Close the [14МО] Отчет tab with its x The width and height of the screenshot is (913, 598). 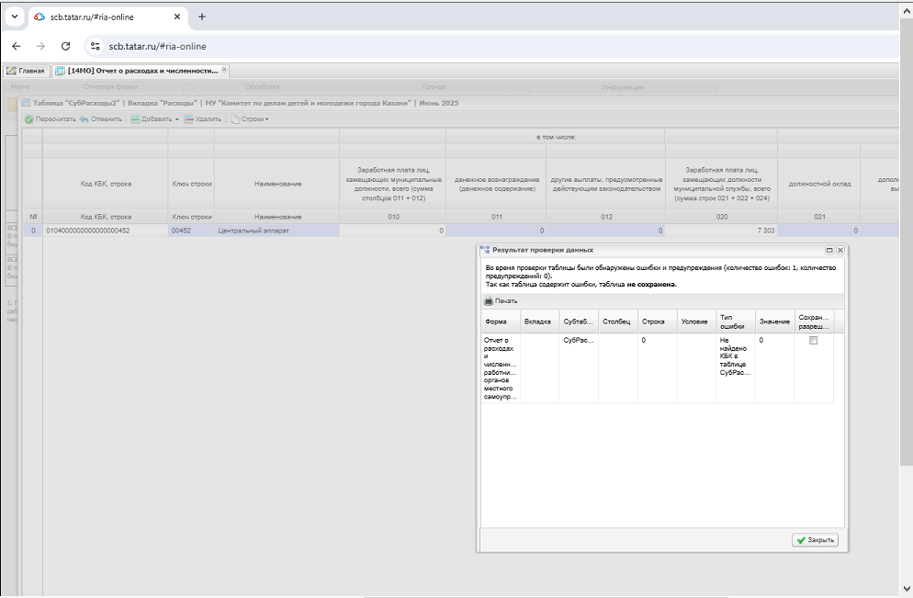coord(224,69)
